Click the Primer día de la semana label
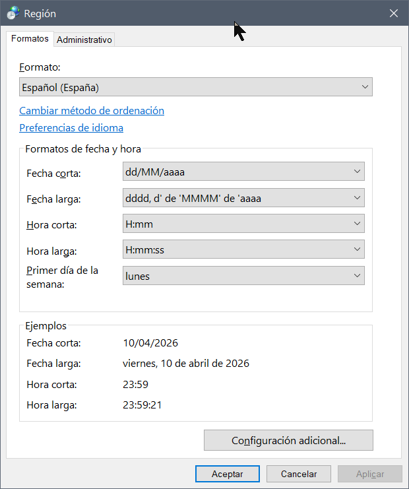Viewport: 409px width, 489px height. tap(63, 277)
